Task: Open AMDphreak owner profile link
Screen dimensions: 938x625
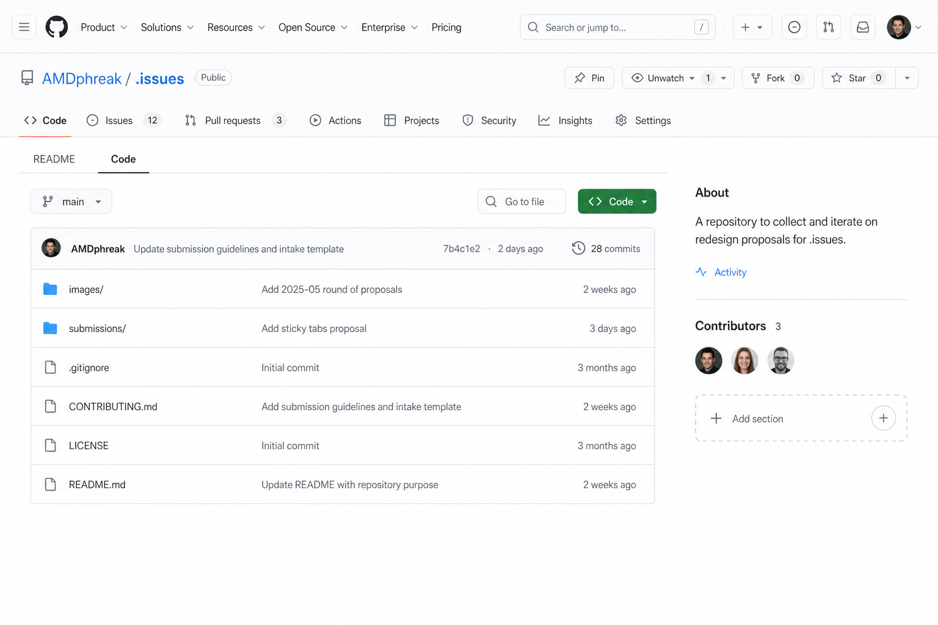Action: (82, 79)
